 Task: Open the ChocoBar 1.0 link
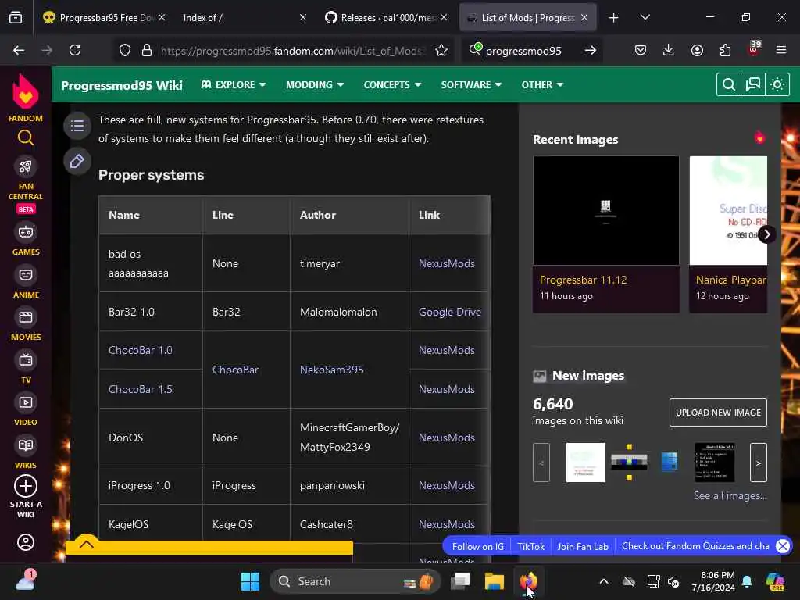pos(141,350)
